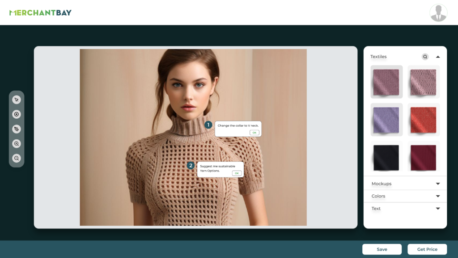Click the 'Change the collar to V neck.' text

tap(238, 125)
